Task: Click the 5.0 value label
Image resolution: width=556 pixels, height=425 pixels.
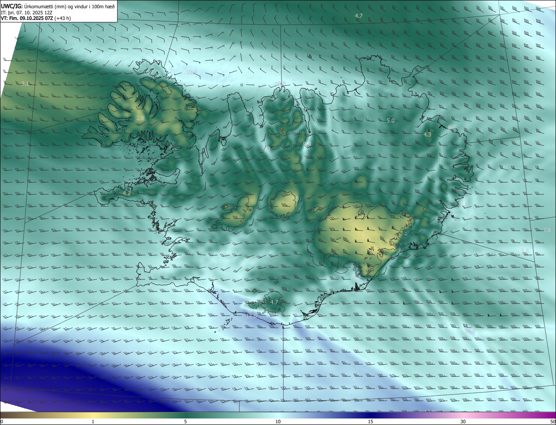Action: [x=391, y=121]
